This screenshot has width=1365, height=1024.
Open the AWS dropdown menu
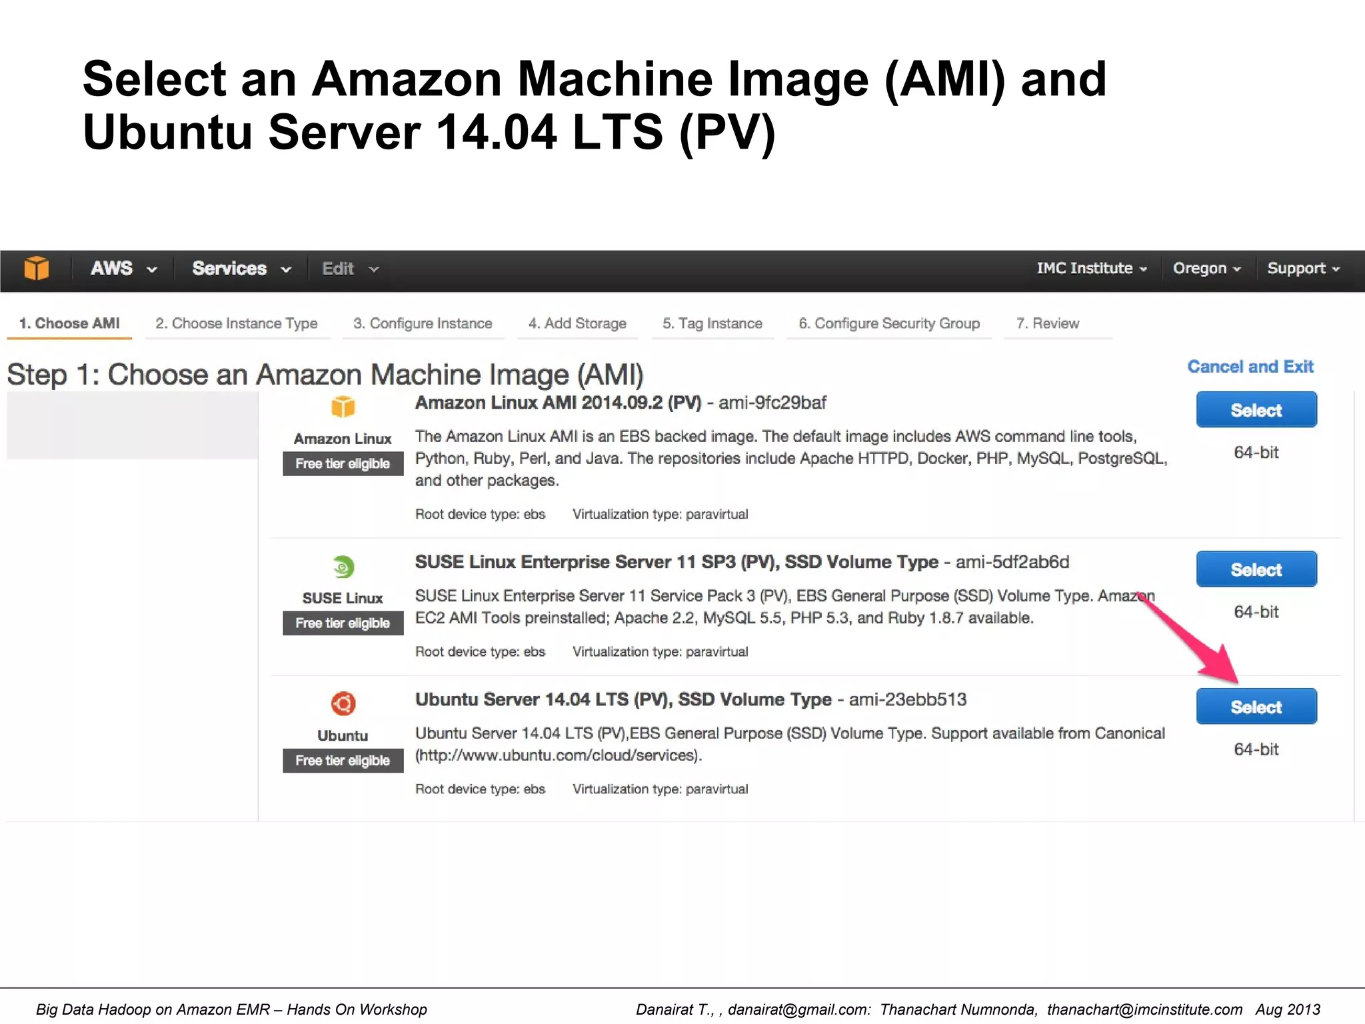[x=124, y=268]
